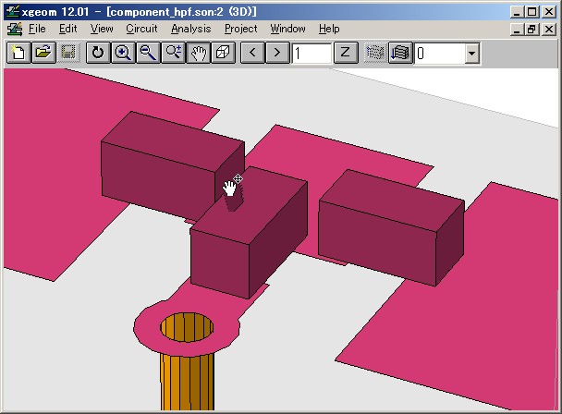Open a project file via folder icon
This screenshot has height=414, width=562.
point(43,53)
